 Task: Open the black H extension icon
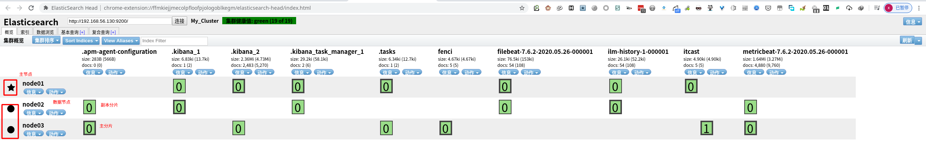click(571, 8)
